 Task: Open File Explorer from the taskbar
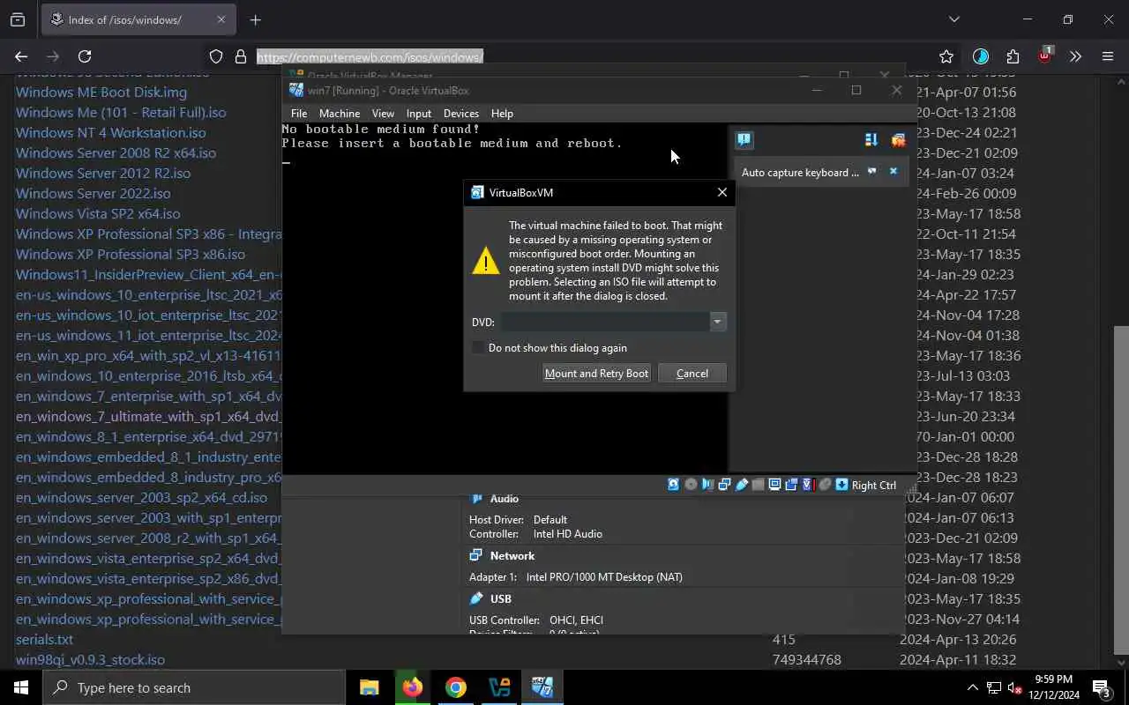coord(370,687)
